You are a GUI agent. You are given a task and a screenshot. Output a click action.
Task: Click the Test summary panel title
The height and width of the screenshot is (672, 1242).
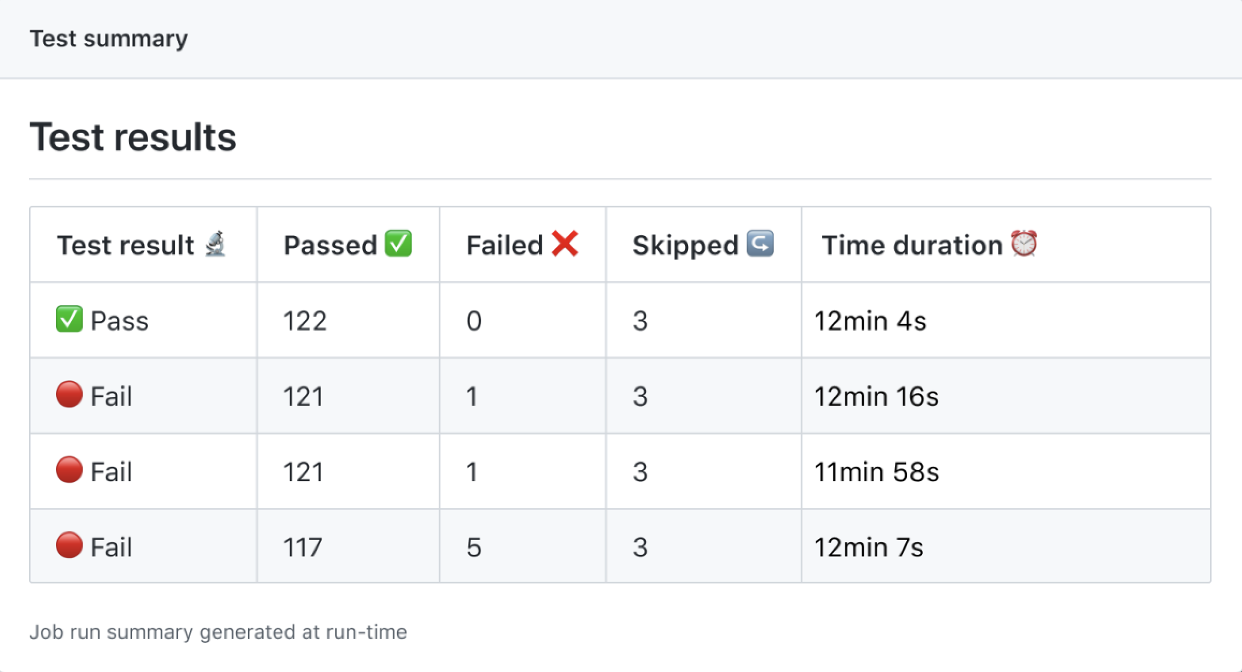108,39
